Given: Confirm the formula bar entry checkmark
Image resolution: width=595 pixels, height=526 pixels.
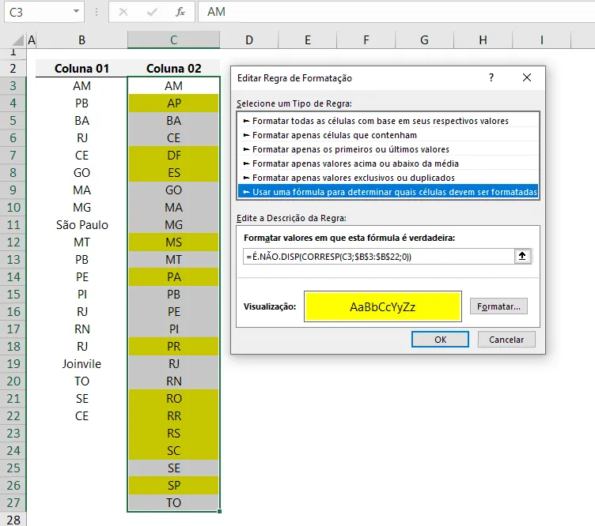Looking at the screenshot, I should point(152,12).
